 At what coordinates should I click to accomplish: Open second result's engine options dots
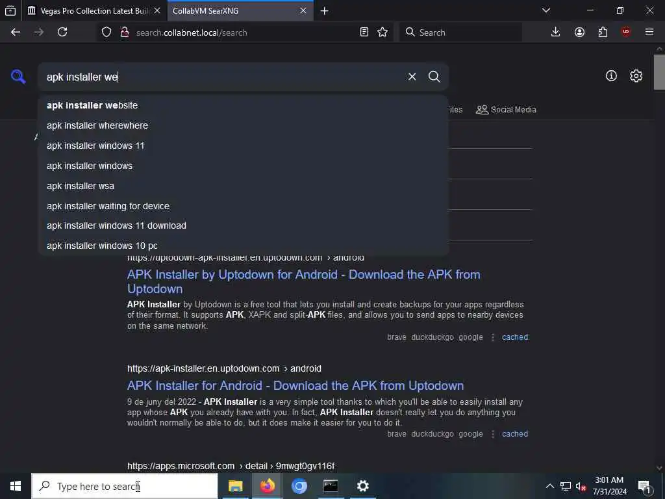pos(492,434)
